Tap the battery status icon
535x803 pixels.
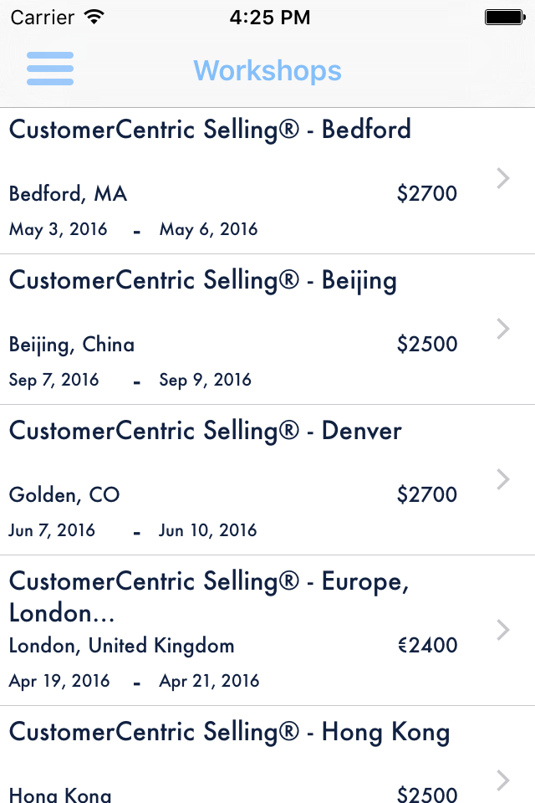click(x=504, y=17)
